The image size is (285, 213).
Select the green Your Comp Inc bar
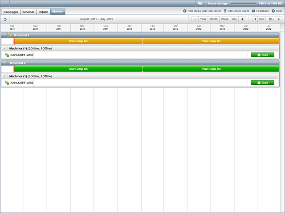click(78, 69)
